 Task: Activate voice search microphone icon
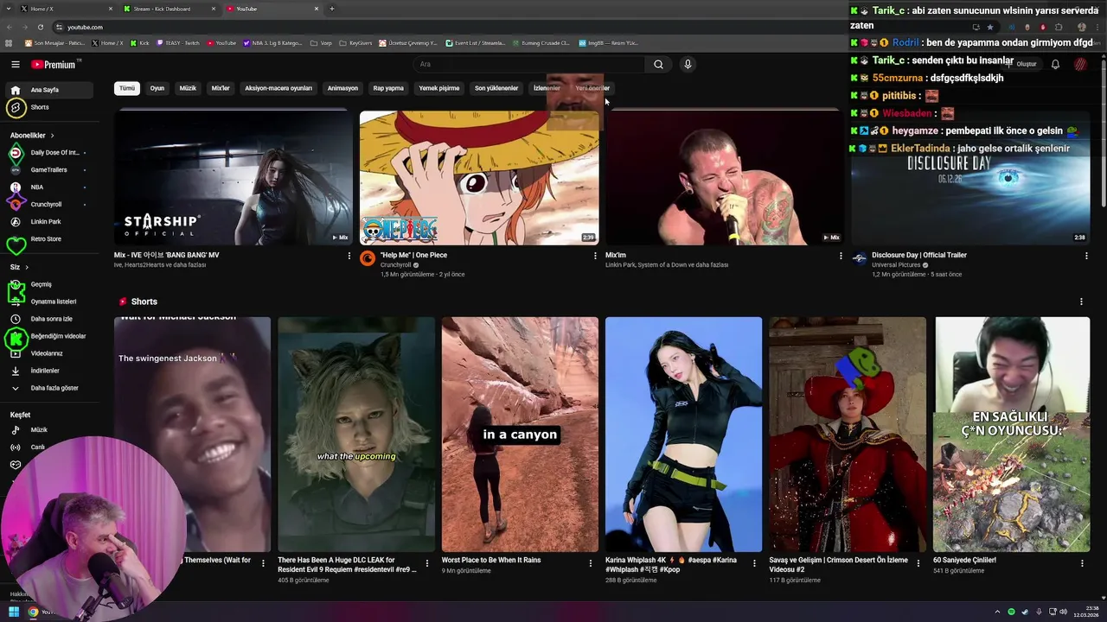pyautogui.click(x=688, y=64)
